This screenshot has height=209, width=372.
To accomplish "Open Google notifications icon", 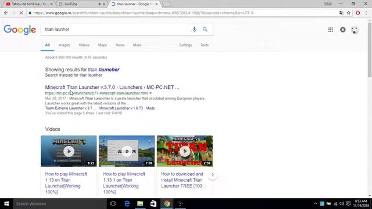I will click(x=342, y=30).
